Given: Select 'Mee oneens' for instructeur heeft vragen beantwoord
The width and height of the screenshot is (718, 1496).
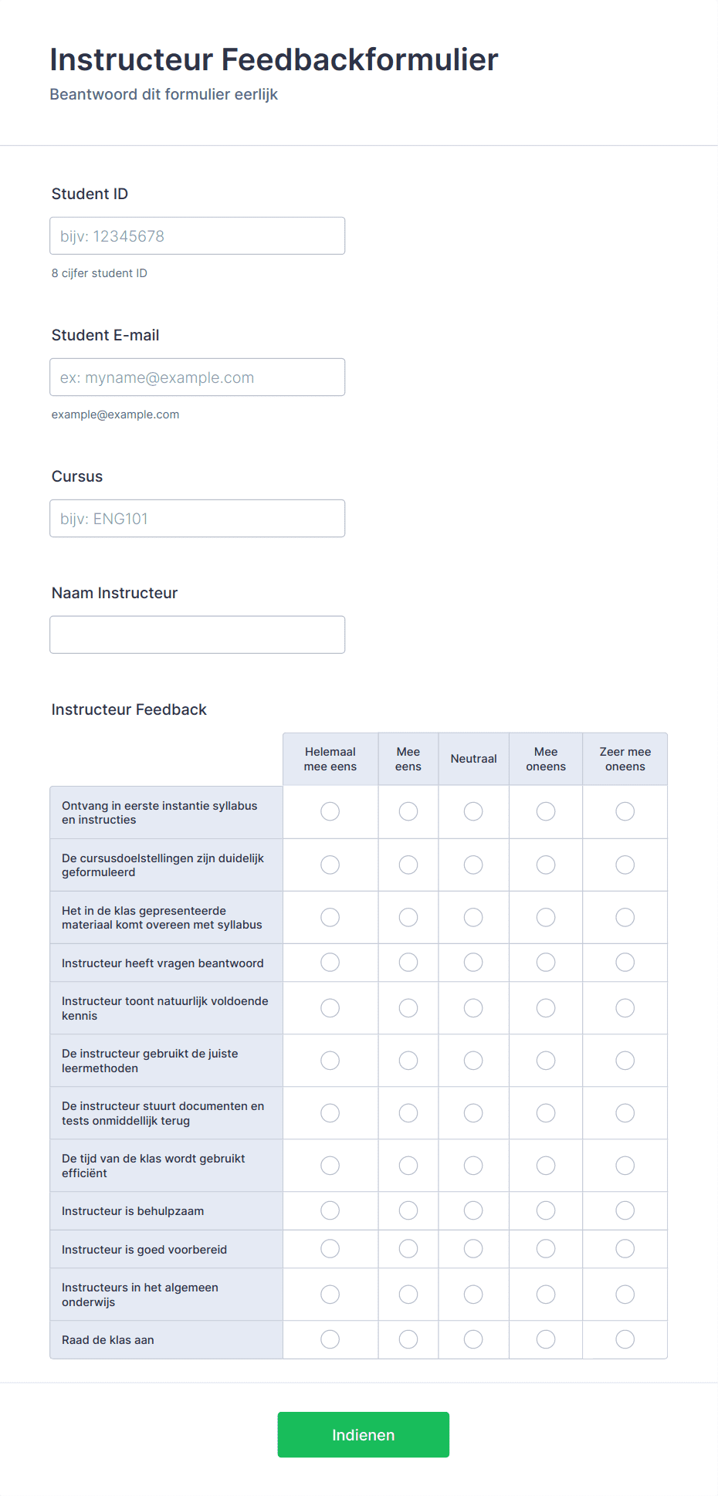Looking at the screenshot, I should 545,963.
